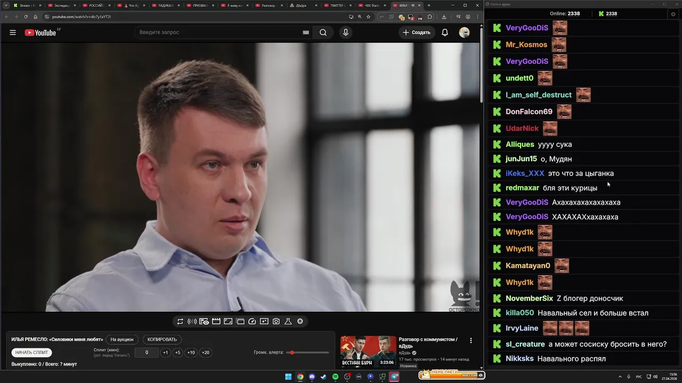Switch the РУС keyboard language indicator
Image resolution: width=682 pixels, height=383 pixels.
click(x=639, y=377)
